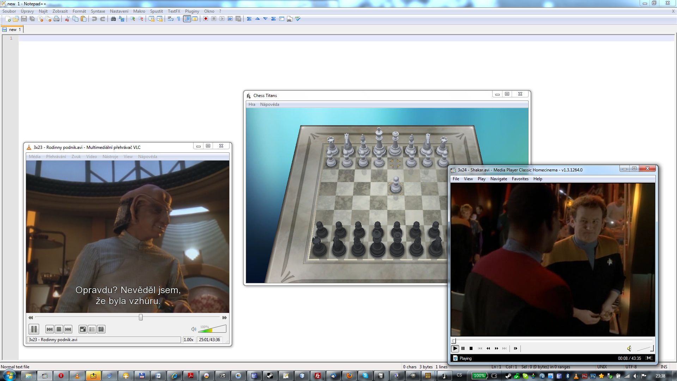Screen dimensions: 677x381
Task: Click increase speed forward in Media Player Classic
Action: click(496, 348)
